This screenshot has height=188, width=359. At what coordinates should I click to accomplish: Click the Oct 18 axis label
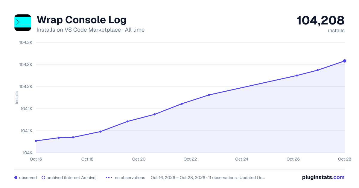click(87, 159)
